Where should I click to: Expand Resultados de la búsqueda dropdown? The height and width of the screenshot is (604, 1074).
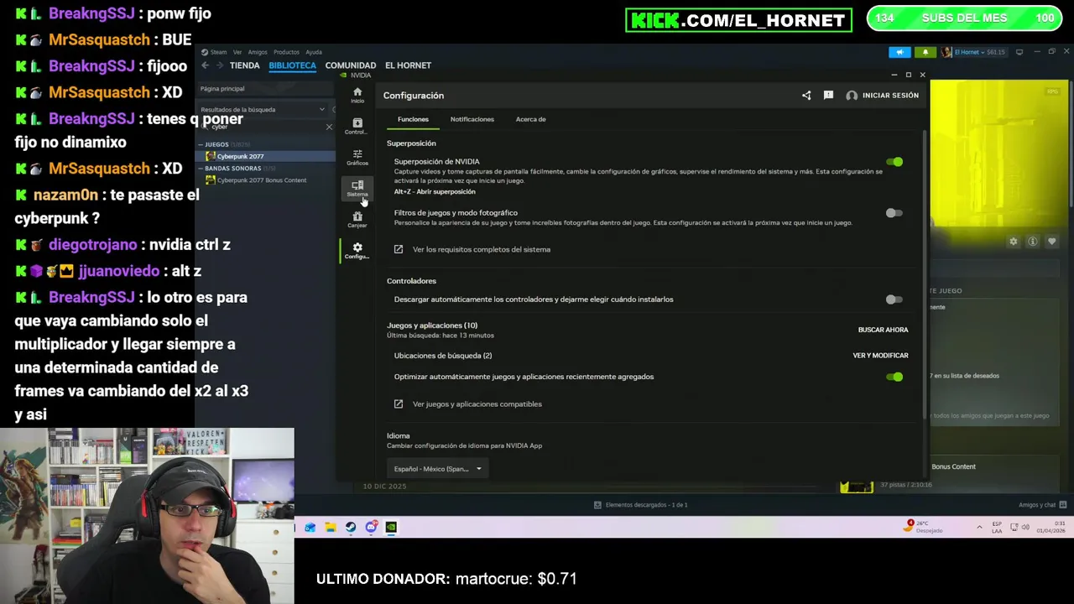[321, 110]
